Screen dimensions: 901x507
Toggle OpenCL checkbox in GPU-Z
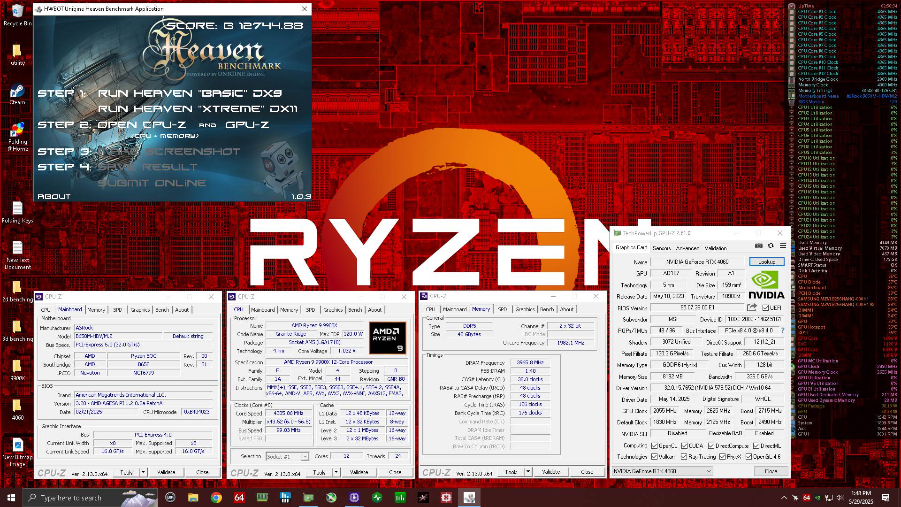(654, 446)
